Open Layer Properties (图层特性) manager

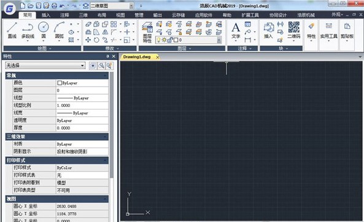(x=147, y=32)
